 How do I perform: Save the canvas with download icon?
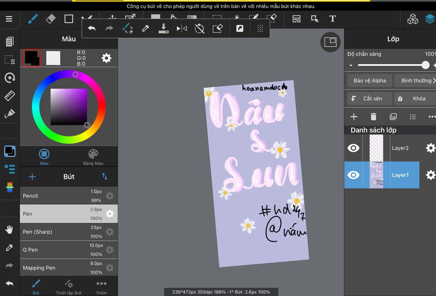[x=163, y=28]
